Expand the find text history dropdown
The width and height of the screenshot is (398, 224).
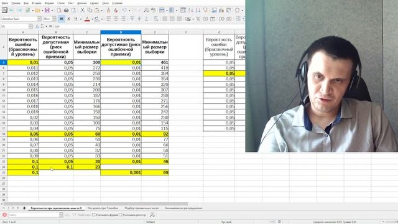coord(61,215)
